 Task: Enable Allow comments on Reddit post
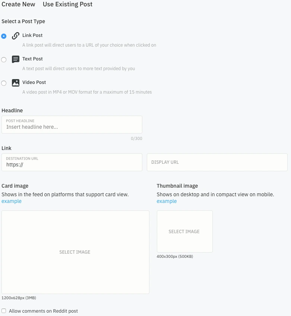[x=4, y=311]
